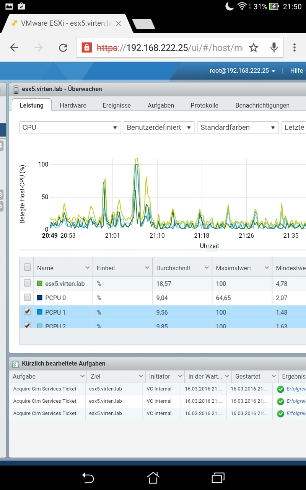Tap Android back navigation button
Image resolution: width=306 pixels, height=490 pixels.
tap(88, 478)
